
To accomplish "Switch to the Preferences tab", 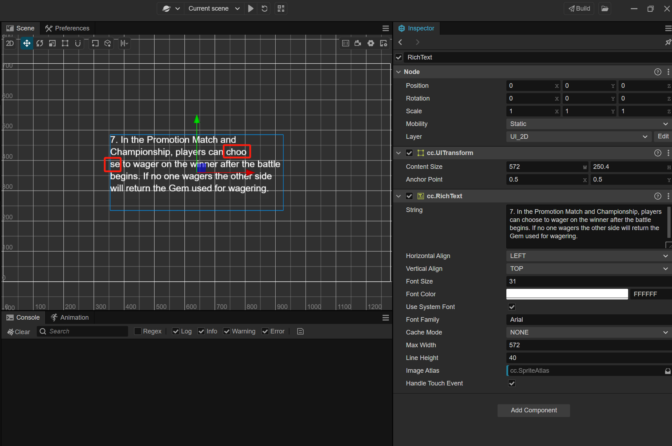I will (67, 28).
